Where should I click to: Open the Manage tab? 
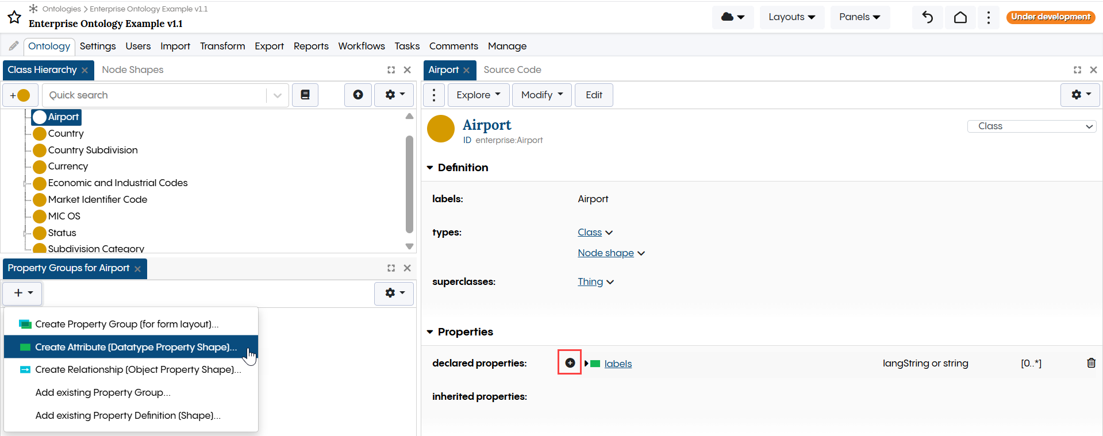(x=507, y=46)
